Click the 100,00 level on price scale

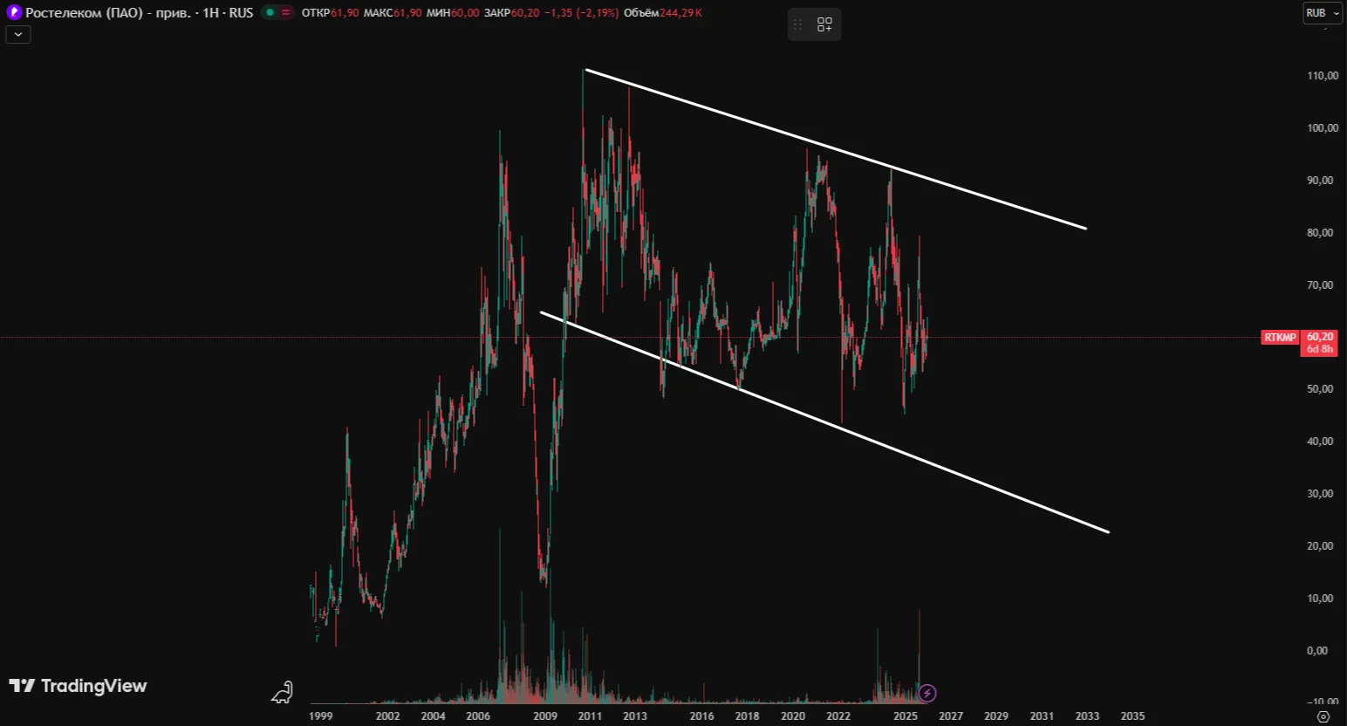point(1322,128)
